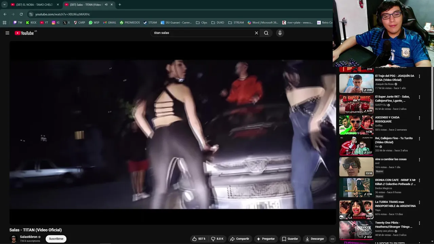Click the Compartir button
The image size is (434, 244).
pyautogui.click(x=240, y=239)
